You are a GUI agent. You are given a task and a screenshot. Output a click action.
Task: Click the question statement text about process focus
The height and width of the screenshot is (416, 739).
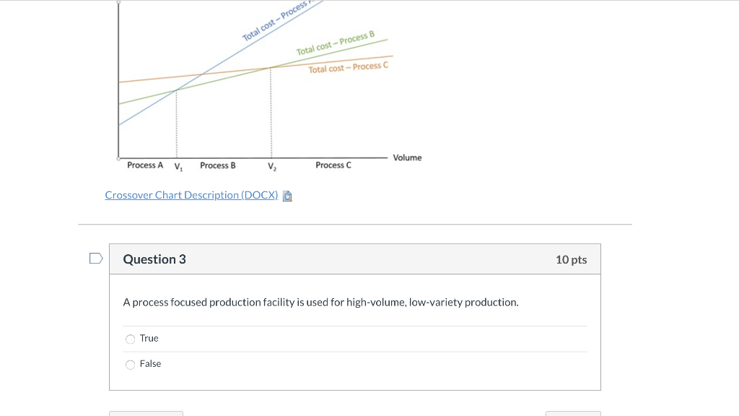click(320, 302)
